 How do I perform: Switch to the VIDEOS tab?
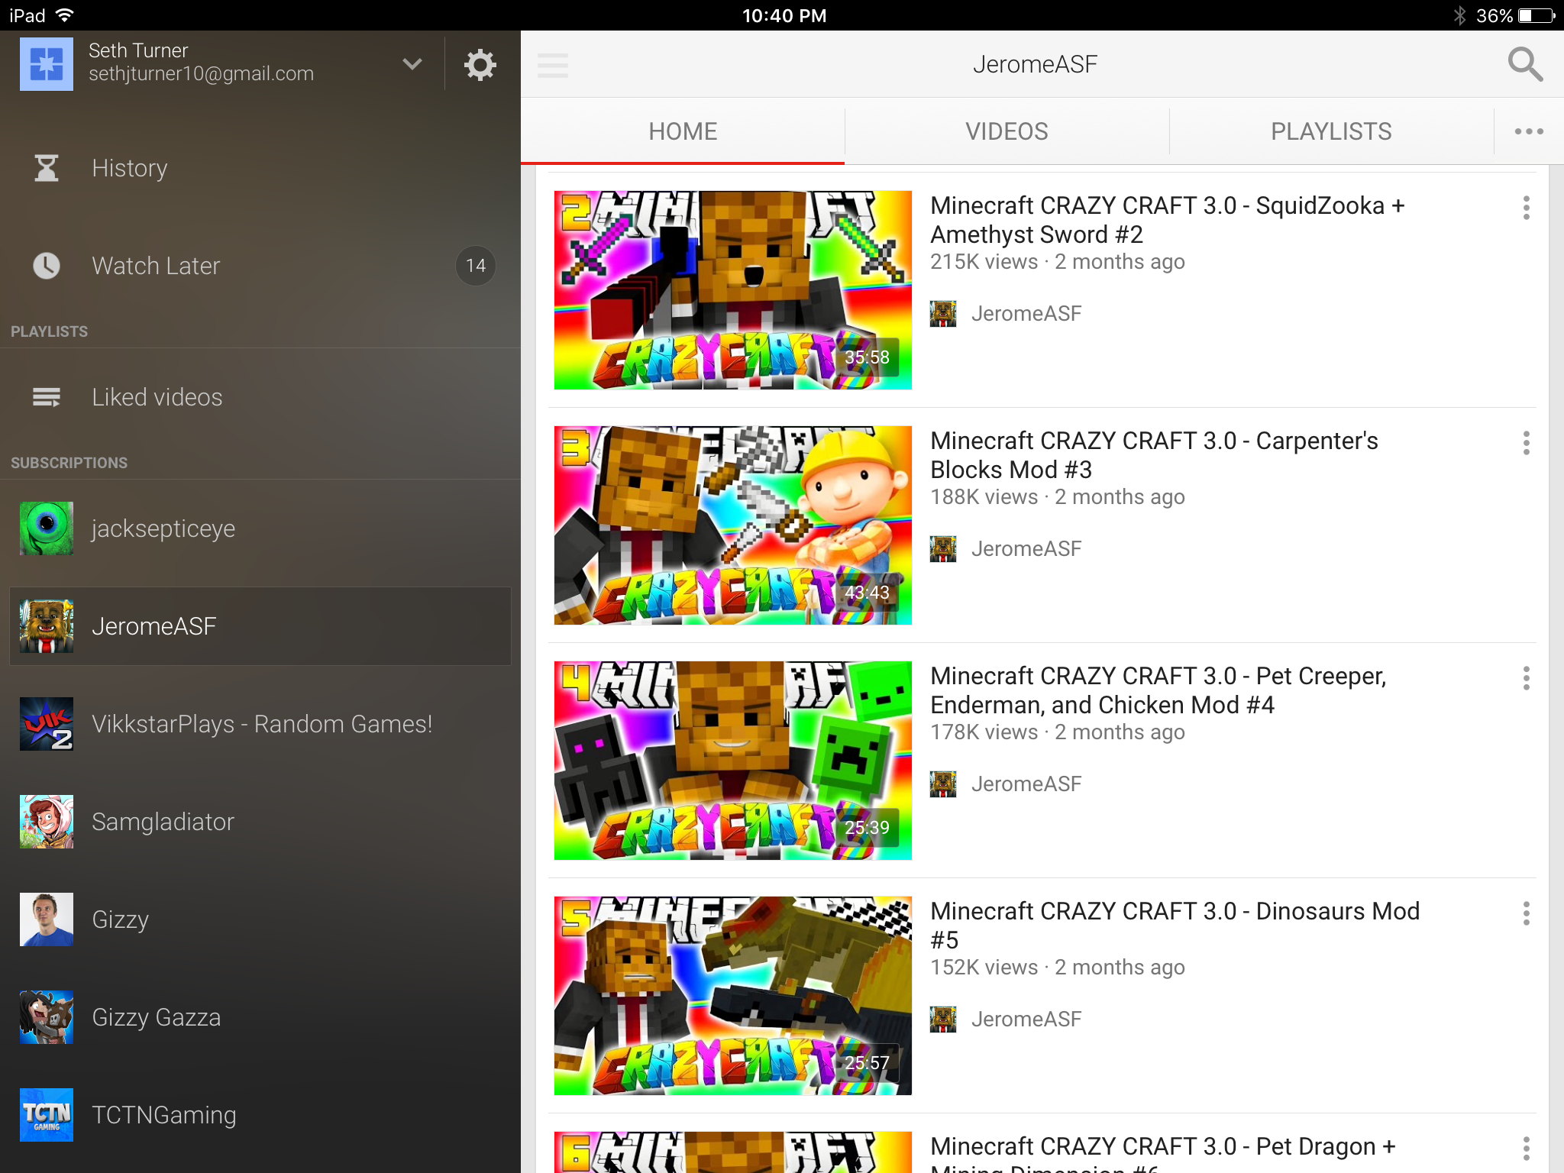coord(1007,131)
